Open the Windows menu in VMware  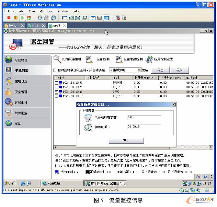click(x=63, y=11)
